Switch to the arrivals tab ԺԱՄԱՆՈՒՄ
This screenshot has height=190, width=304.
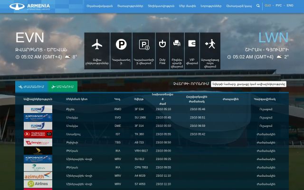click(32, 86)
